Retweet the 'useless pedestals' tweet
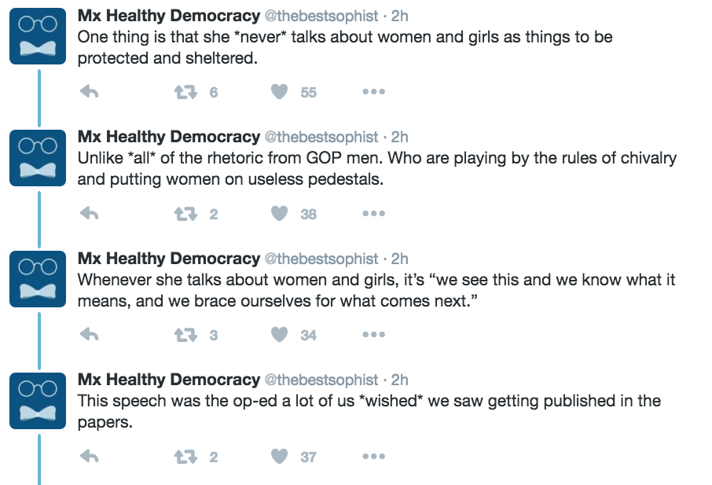Screen dimensions: 712x485 [x=185, y=213]
